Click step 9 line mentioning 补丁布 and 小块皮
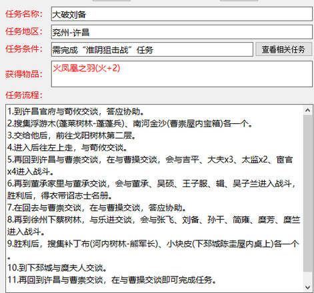Image resolution: width=314 pixels, height=293 pixels. coord(153,244)
